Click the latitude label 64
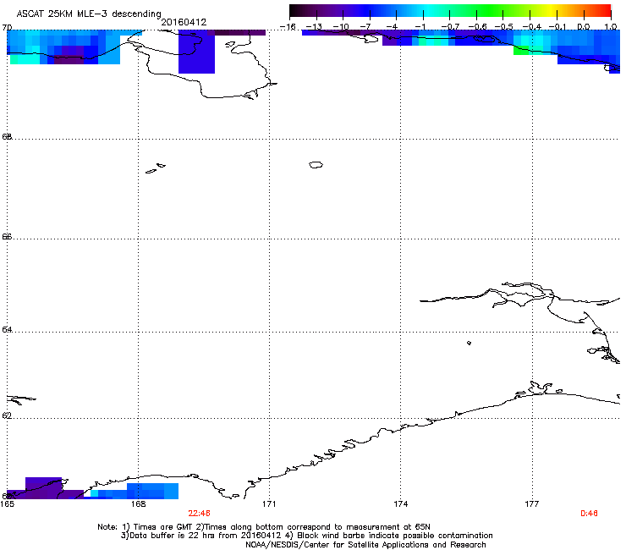This screenshot has height=550, width=626. click(x=7, y=330)
